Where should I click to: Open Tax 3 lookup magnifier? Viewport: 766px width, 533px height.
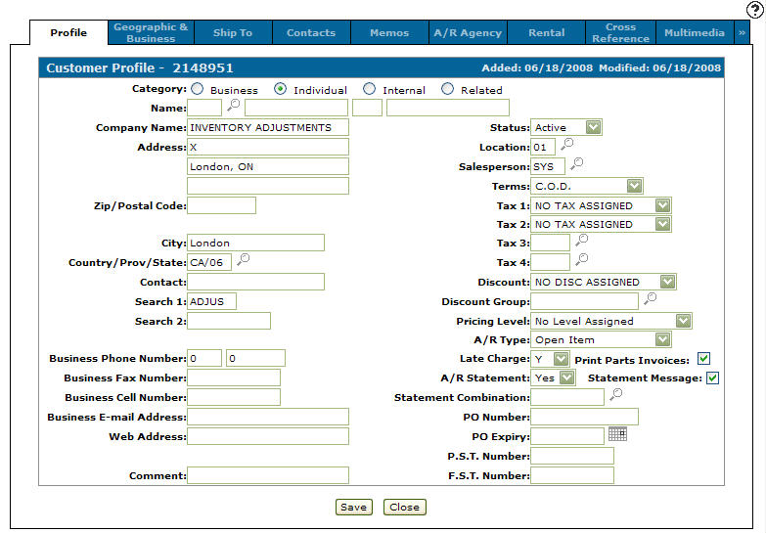581,240
